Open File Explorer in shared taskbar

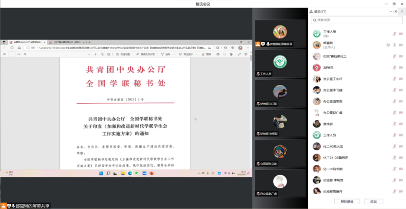[x=122, y=173]
